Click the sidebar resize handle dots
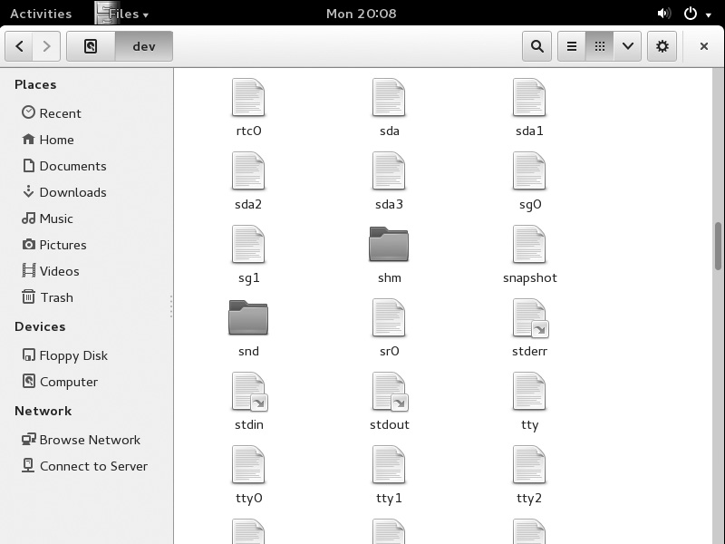The width and height of the screenshot is (725, 544). (171, 306)
